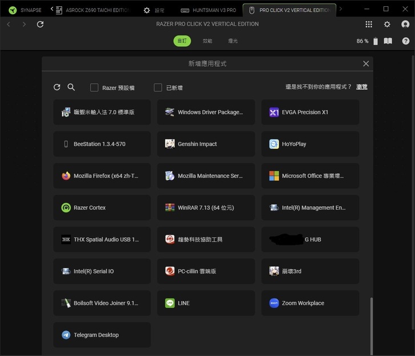
Task: Click the user manual book icon
Action: [x=388, y=41]
